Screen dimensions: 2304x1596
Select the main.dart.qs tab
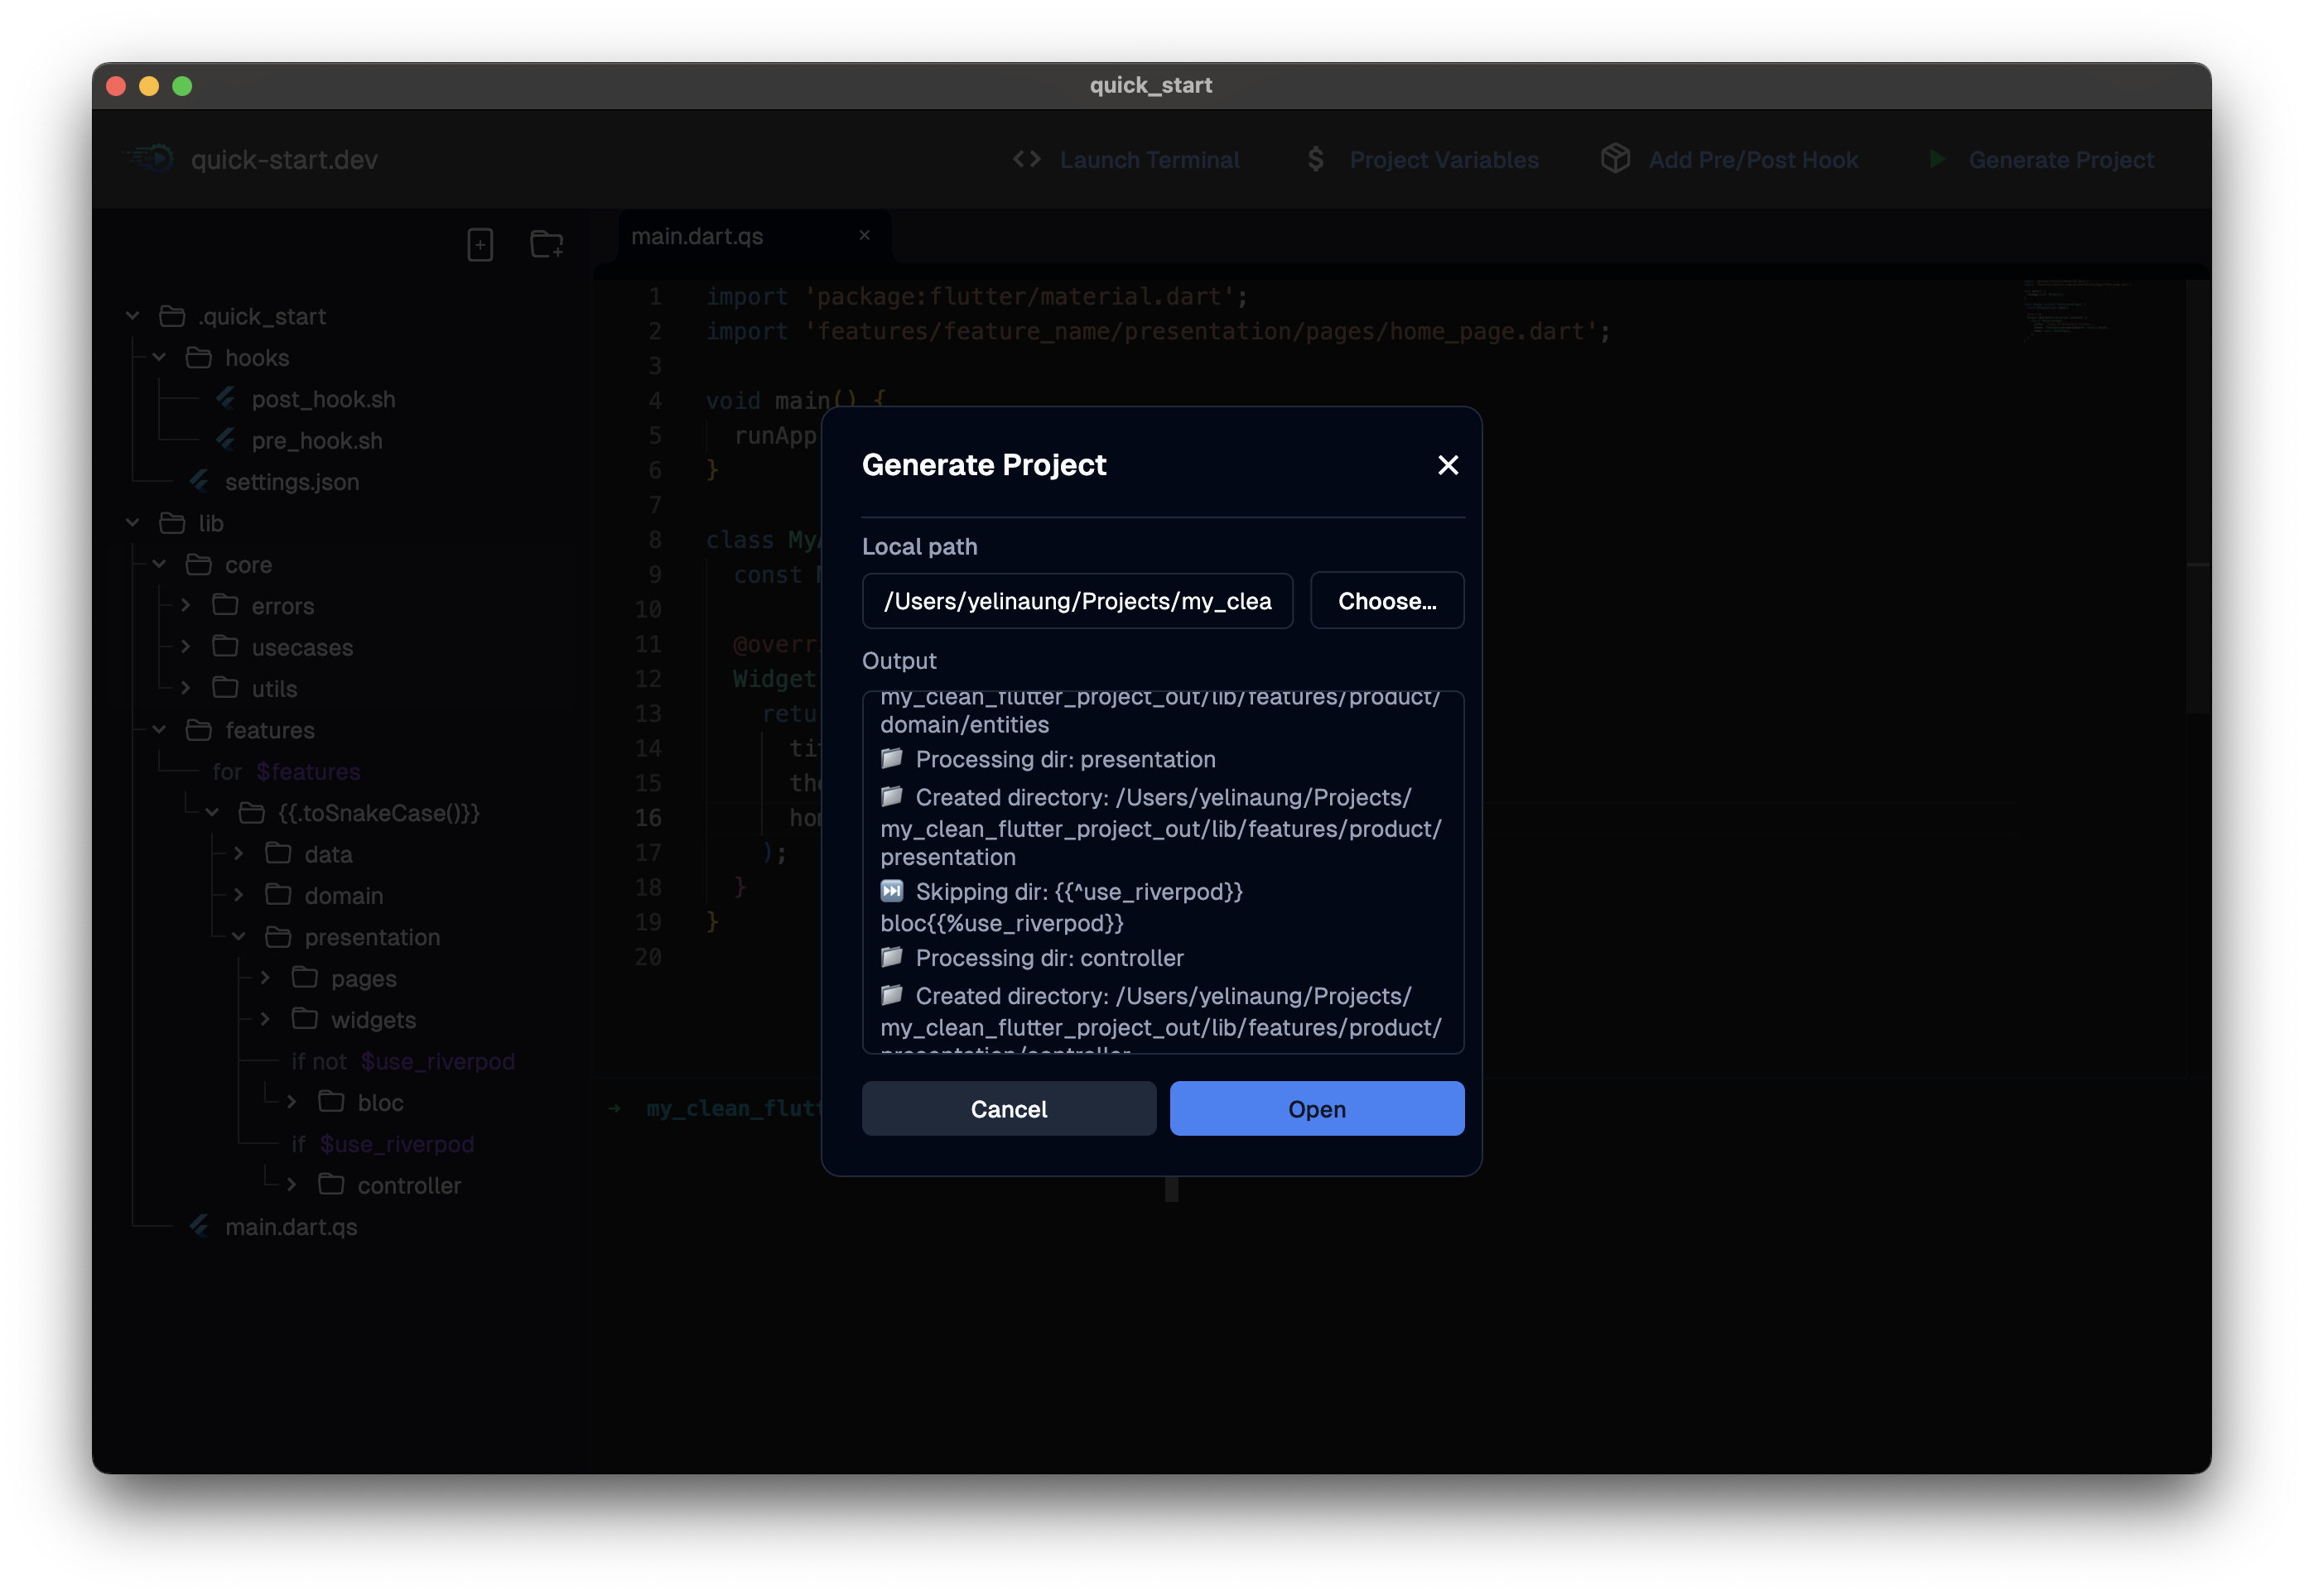coord(697,236)
